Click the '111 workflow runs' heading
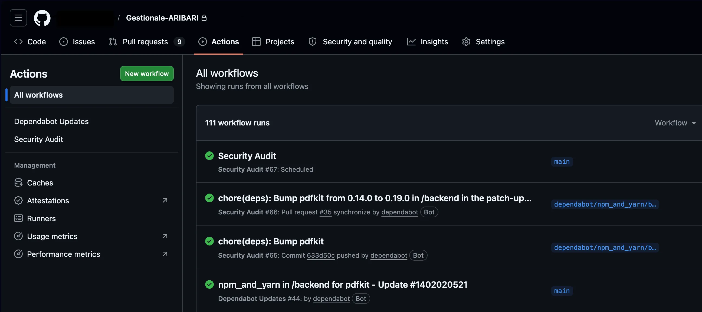The height and width of the screenshot is (312, 702). pos(237,123)
